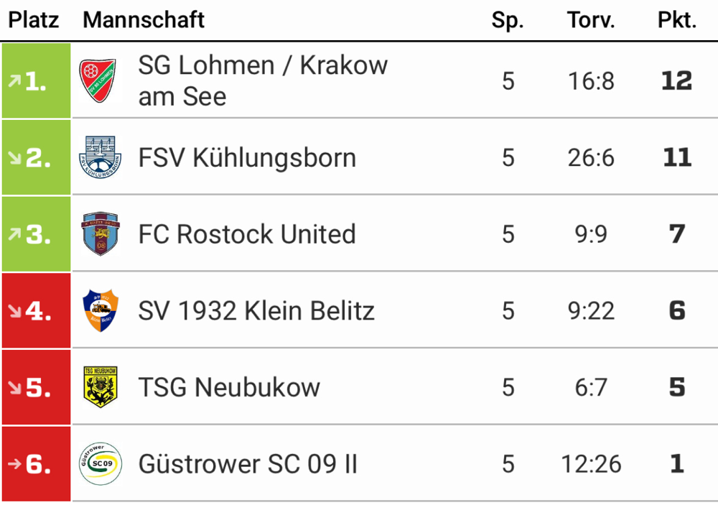Screen dimensions: 718x505
Task: Click the Torv. column header
Action: pyautogui.click(x=591, y=20)
